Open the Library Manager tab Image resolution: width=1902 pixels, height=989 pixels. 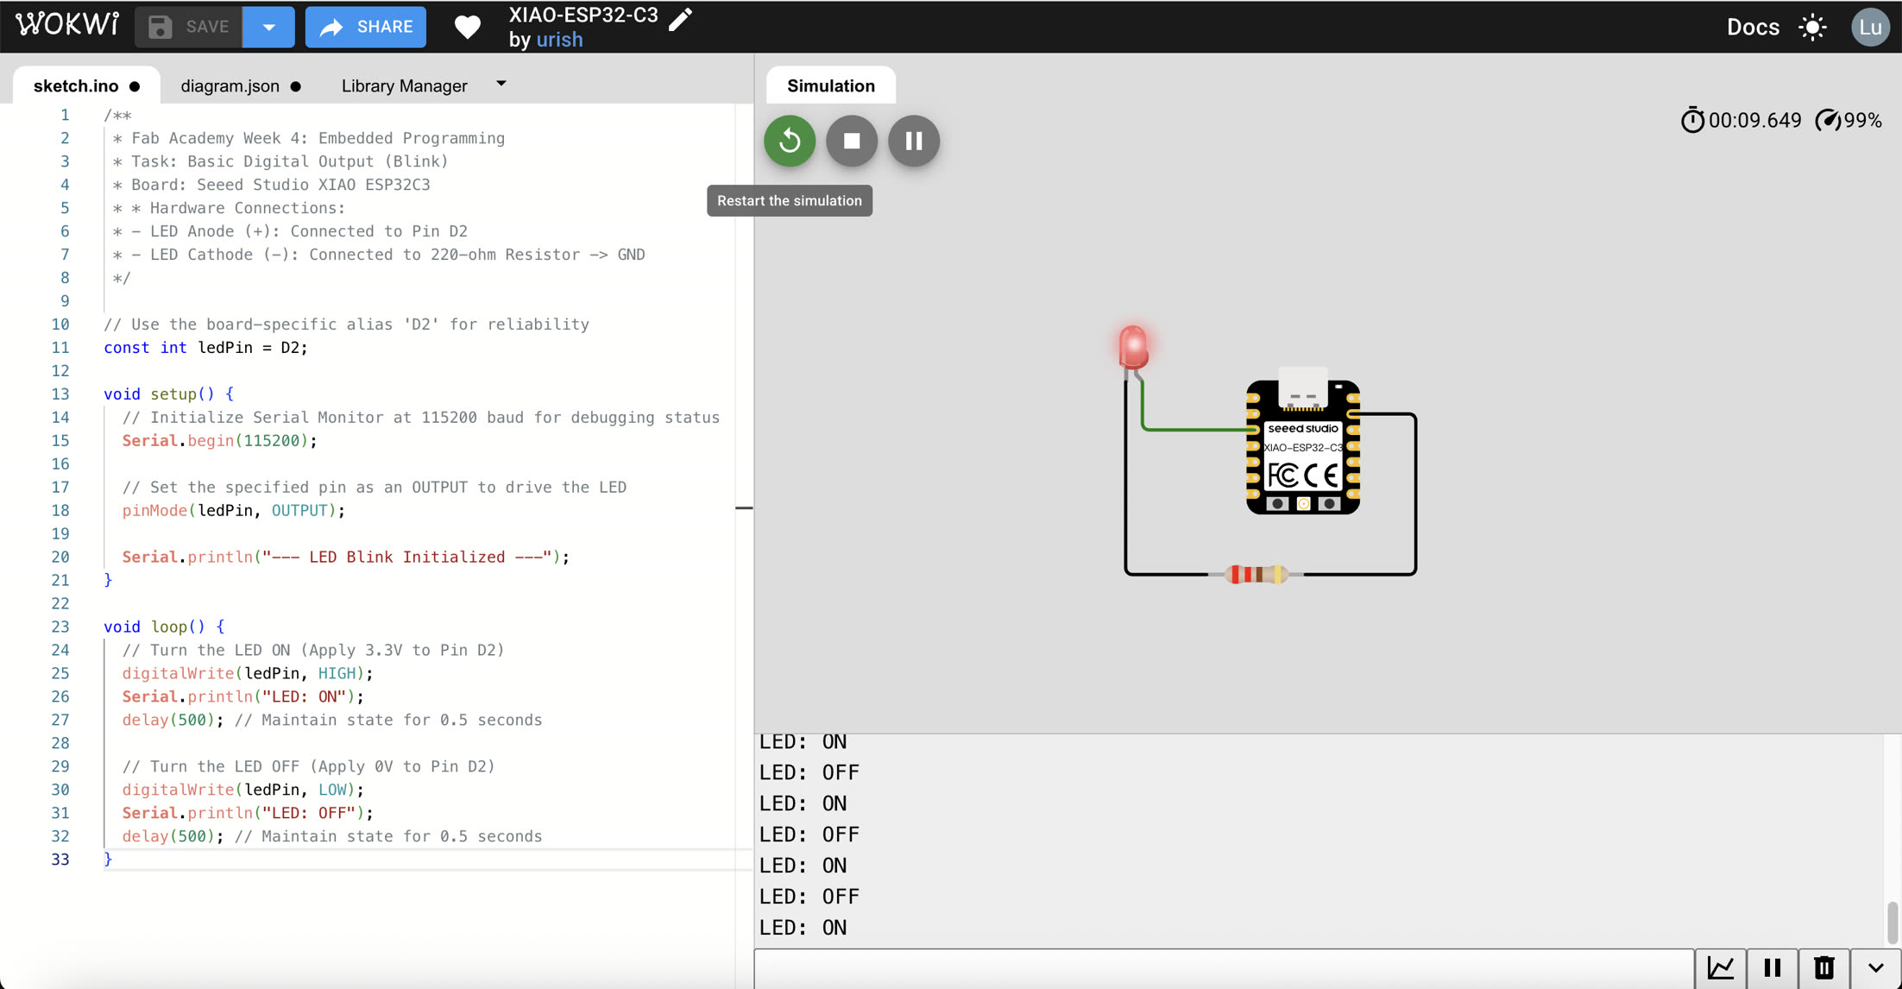404,85
